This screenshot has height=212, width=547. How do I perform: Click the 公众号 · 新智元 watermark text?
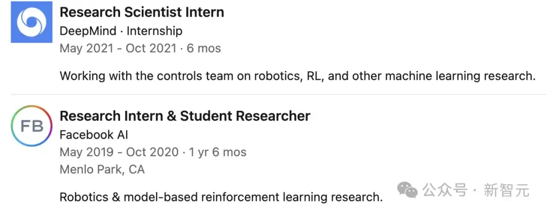(476, 190)
